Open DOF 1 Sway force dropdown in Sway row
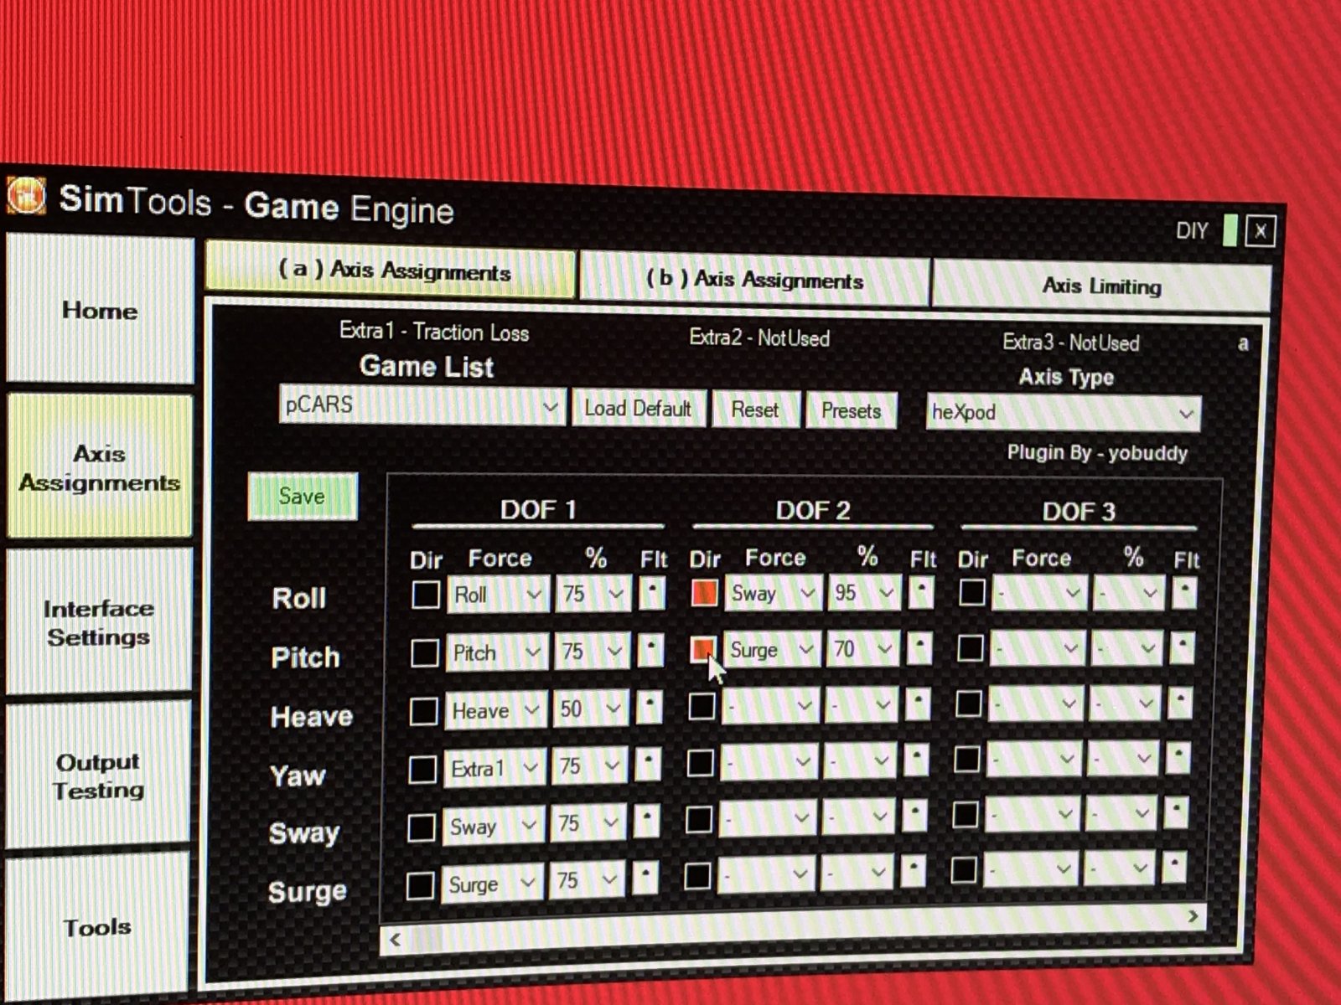The width and height of the screenshot is (1341, 1005). 493,826
